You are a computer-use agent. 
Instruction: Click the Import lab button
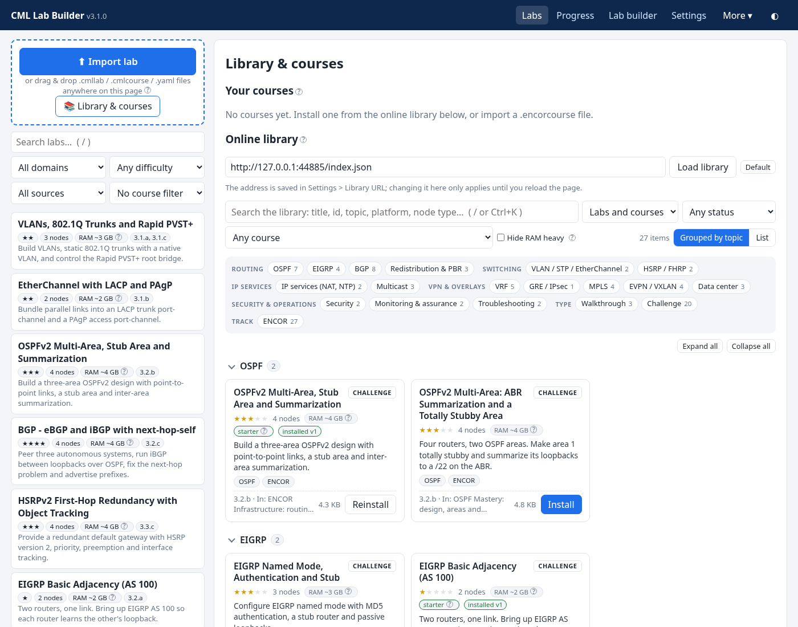[108, 62]
